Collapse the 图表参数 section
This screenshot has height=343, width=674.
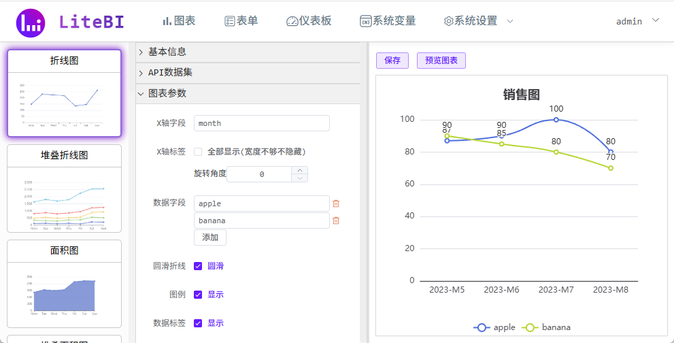pyautogui.click(x=248, y=93)
